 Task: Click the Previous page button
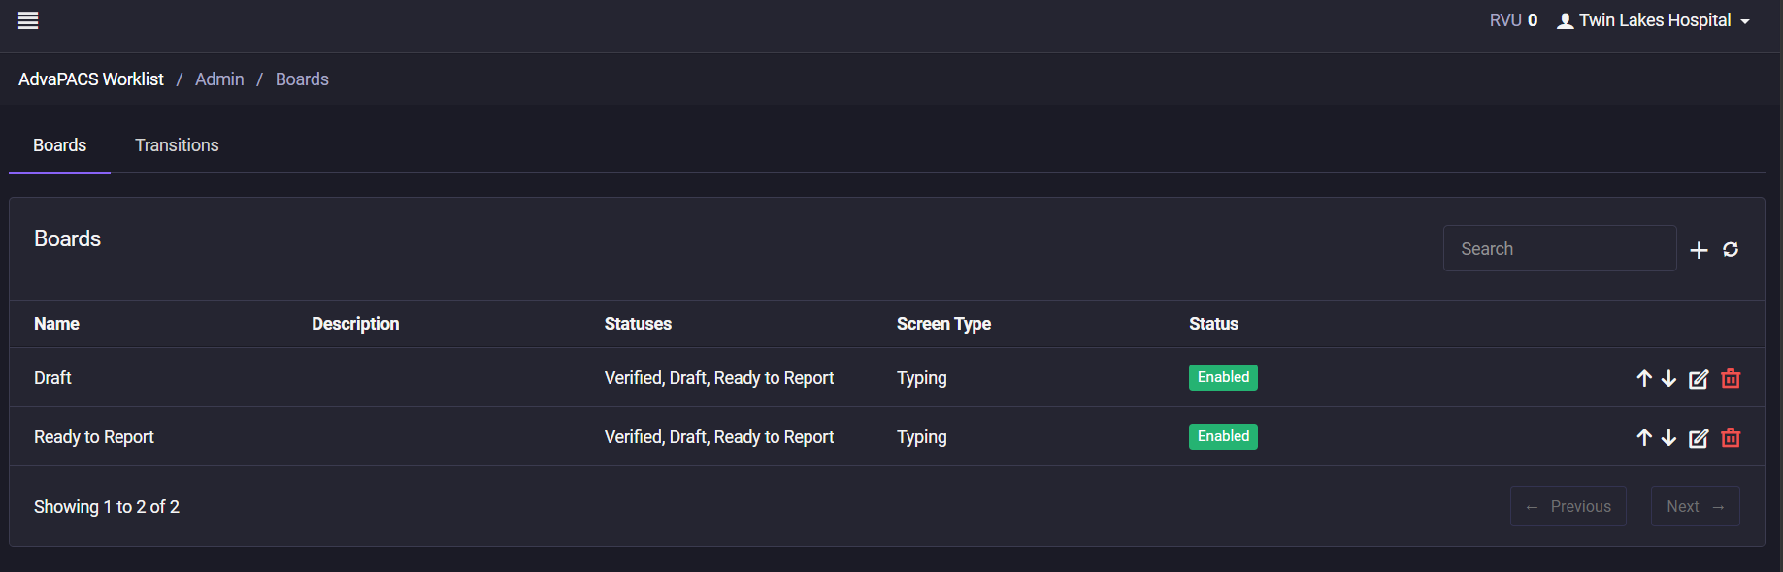click(1568, 506)
